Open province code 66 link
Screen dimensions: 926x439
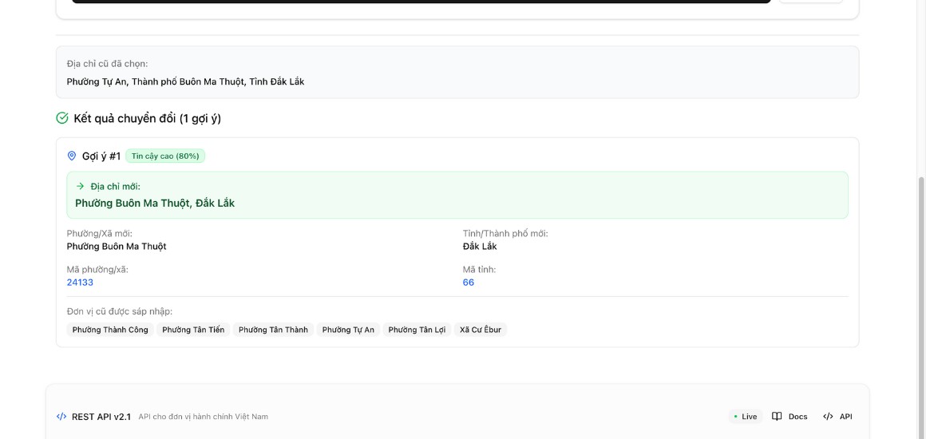point(469,283)
